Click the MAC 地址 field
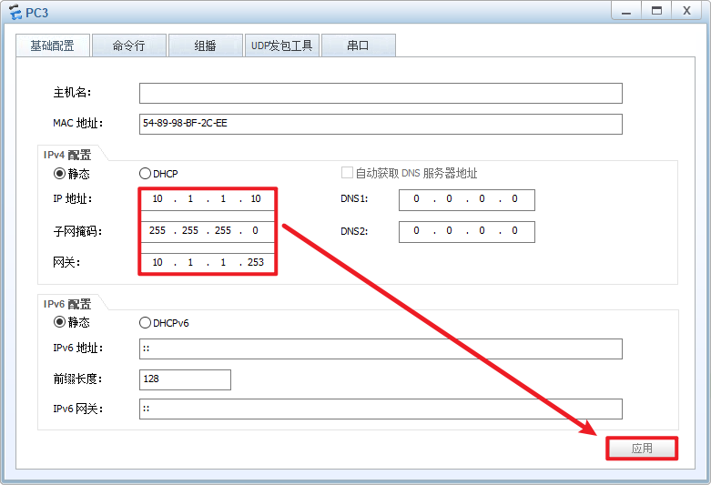The width and height of the screenshot is (711, 485). tap(380, 124)
